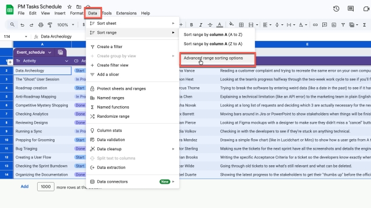Screen dimensions: 371x208
Task: Choose Create a filter
Action: coord(133,47)
